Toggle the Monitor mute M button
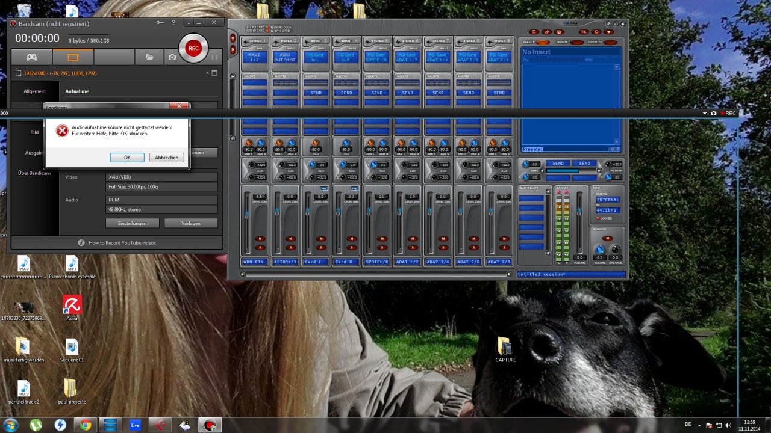Viewport: 771px width, 433px height. click(608, 238)
